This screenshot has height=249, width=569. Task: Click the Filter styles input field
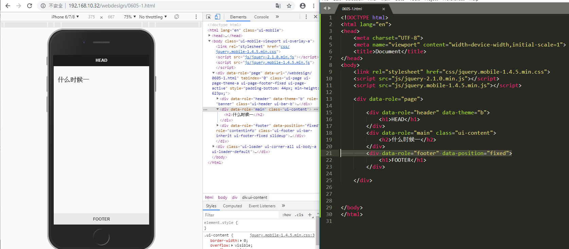[241, 215]
